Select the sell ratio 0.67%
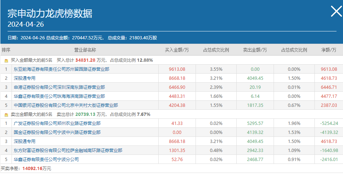The height and width of the screenshot is (174, 343). pyautogui.click(x=294, y=105)
